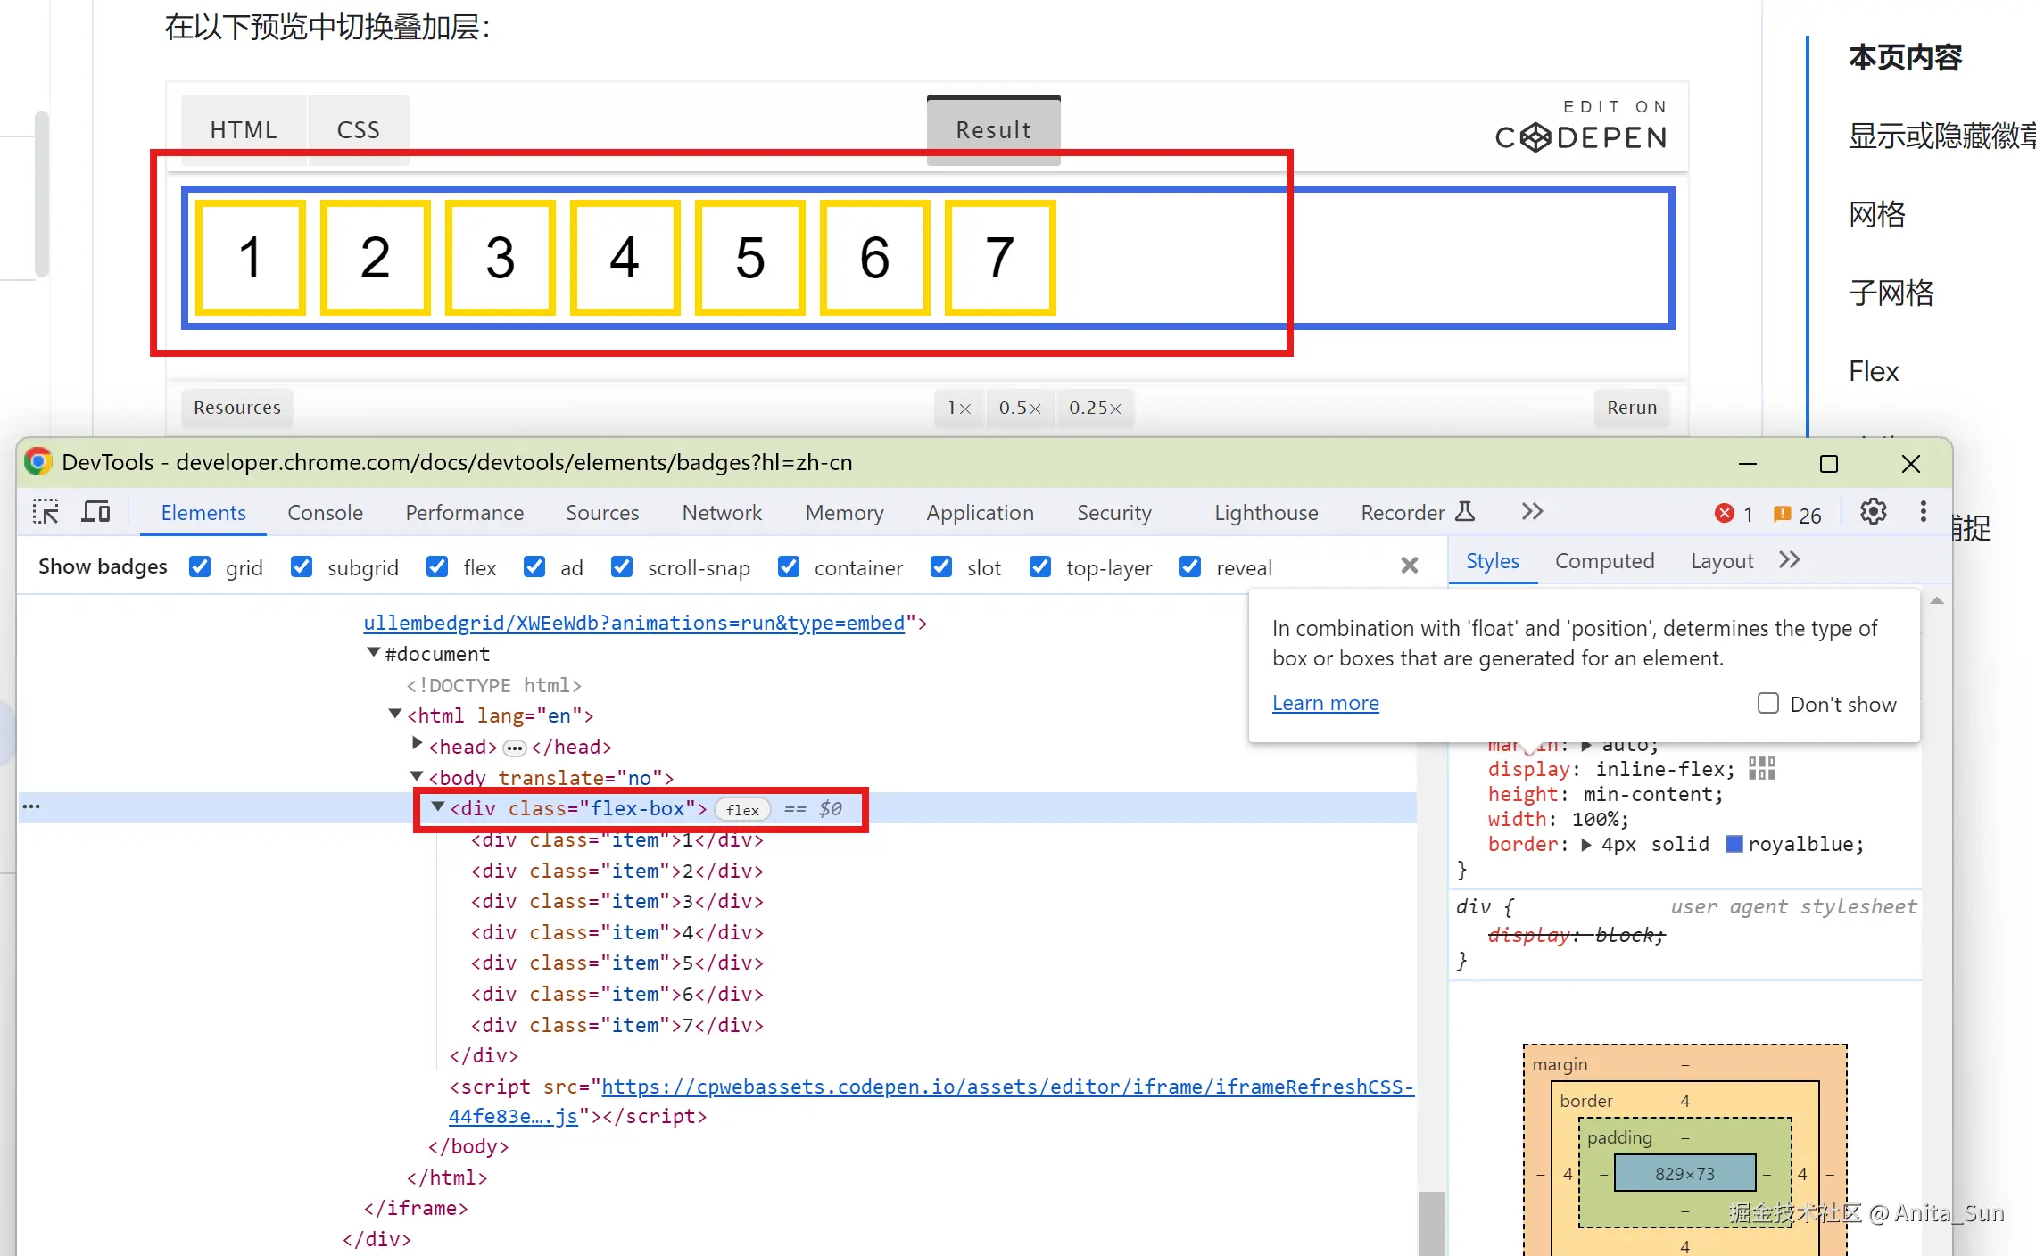Click the orange issues count icon
Screen dimensions: 2036x1256
click(1782, 514)
